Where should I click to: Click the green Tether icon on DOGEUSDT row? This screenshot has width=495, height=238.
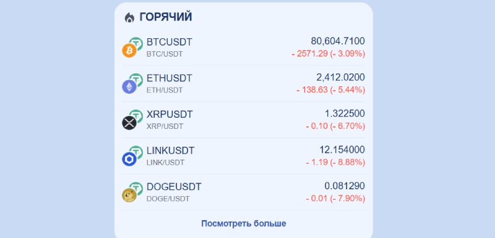coord(137,188)
